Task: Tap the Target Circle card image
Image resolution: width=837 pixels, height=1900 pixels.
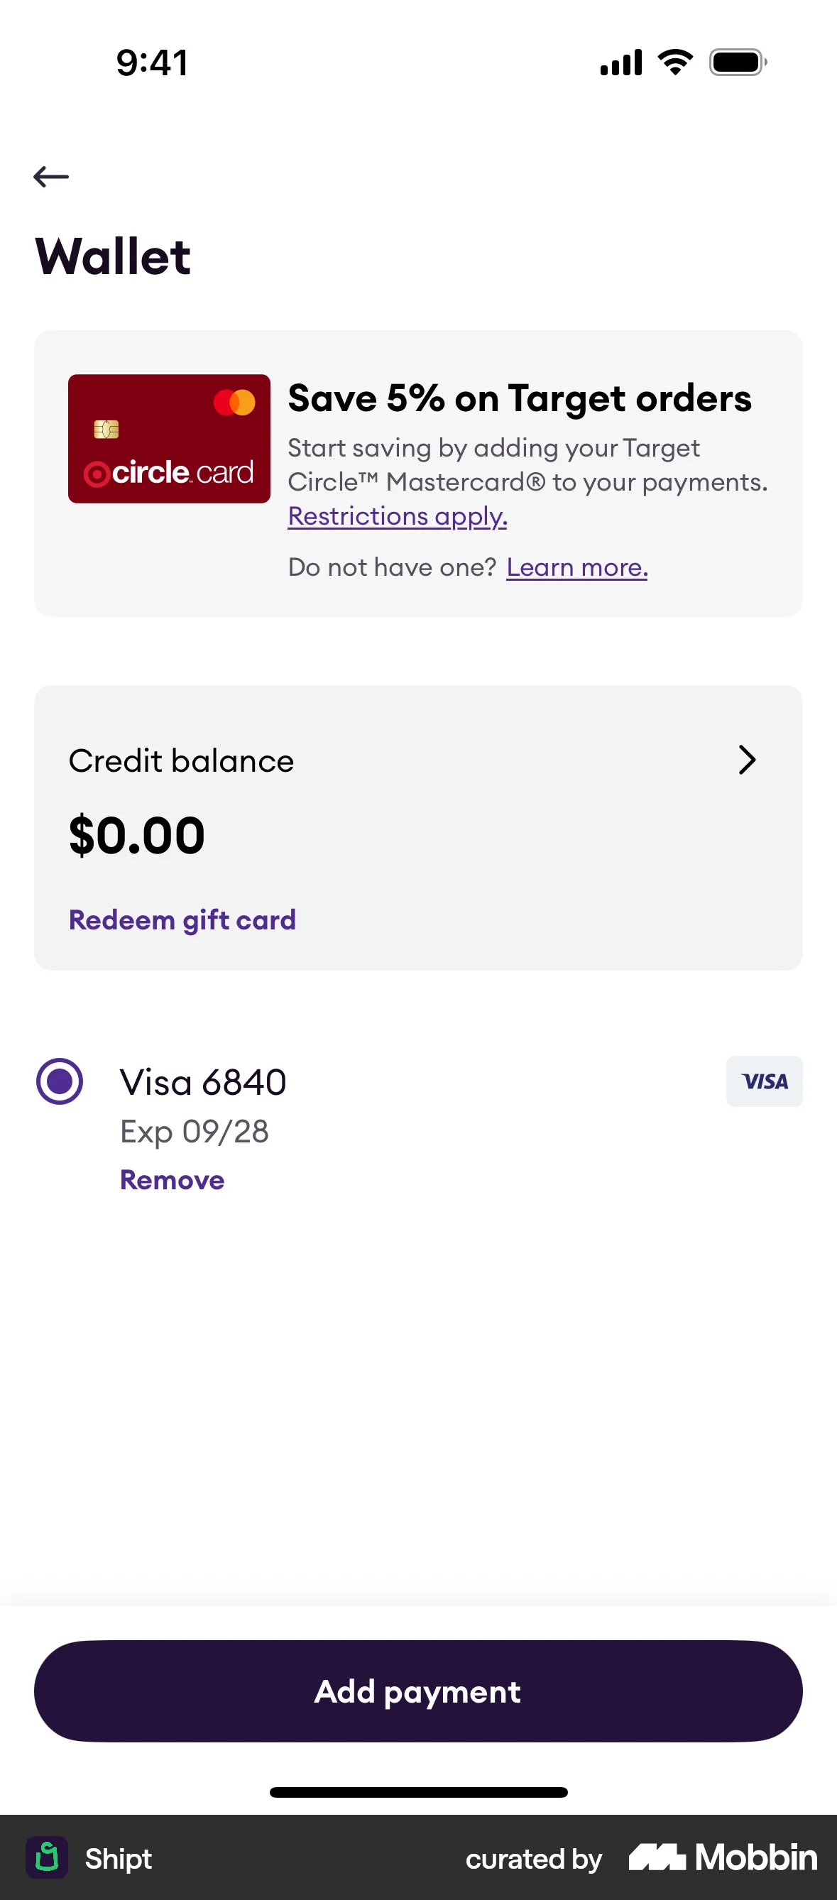Action: 169,439
